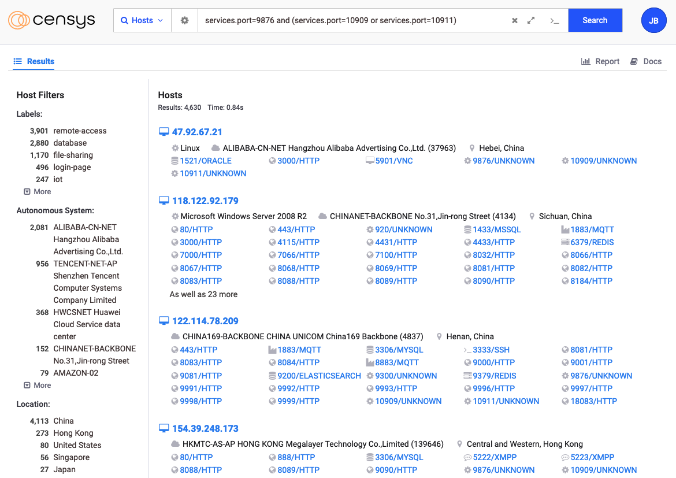Filter by AMAZON-02 autonomous system
The width and height of the screenshot is (676, 478).
(76, 373)
